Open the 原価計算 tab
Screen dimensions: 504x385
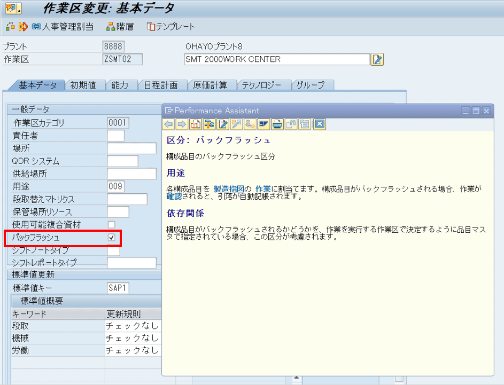[210, 85]
